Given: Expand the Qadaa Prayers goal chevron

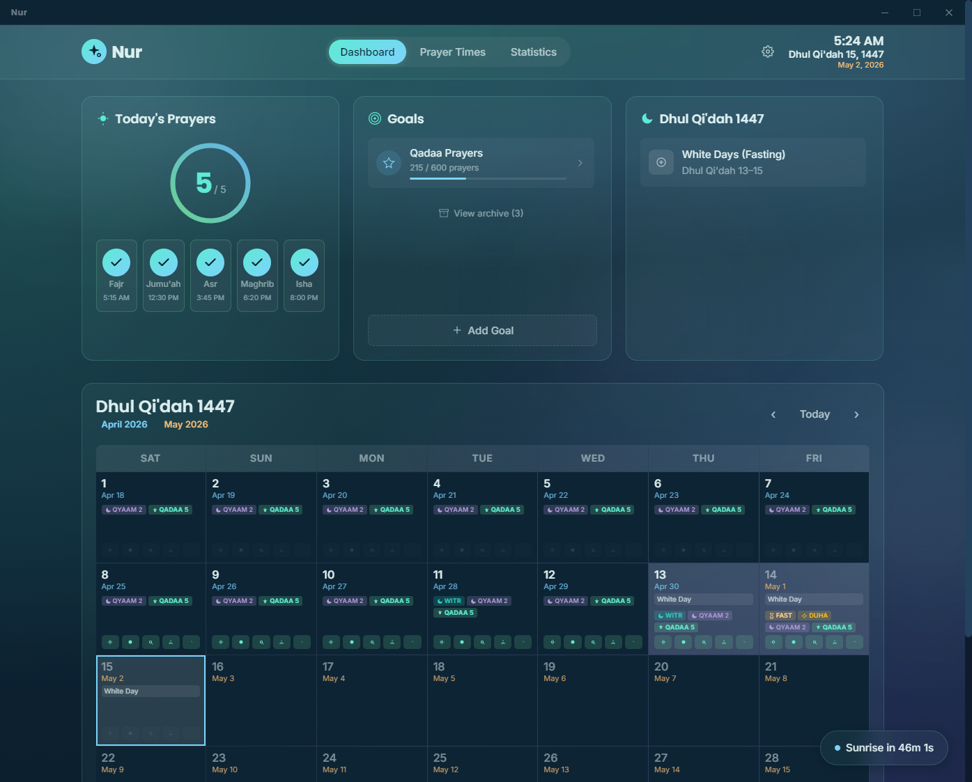Looking at the screenshot, I should (580, 163).
